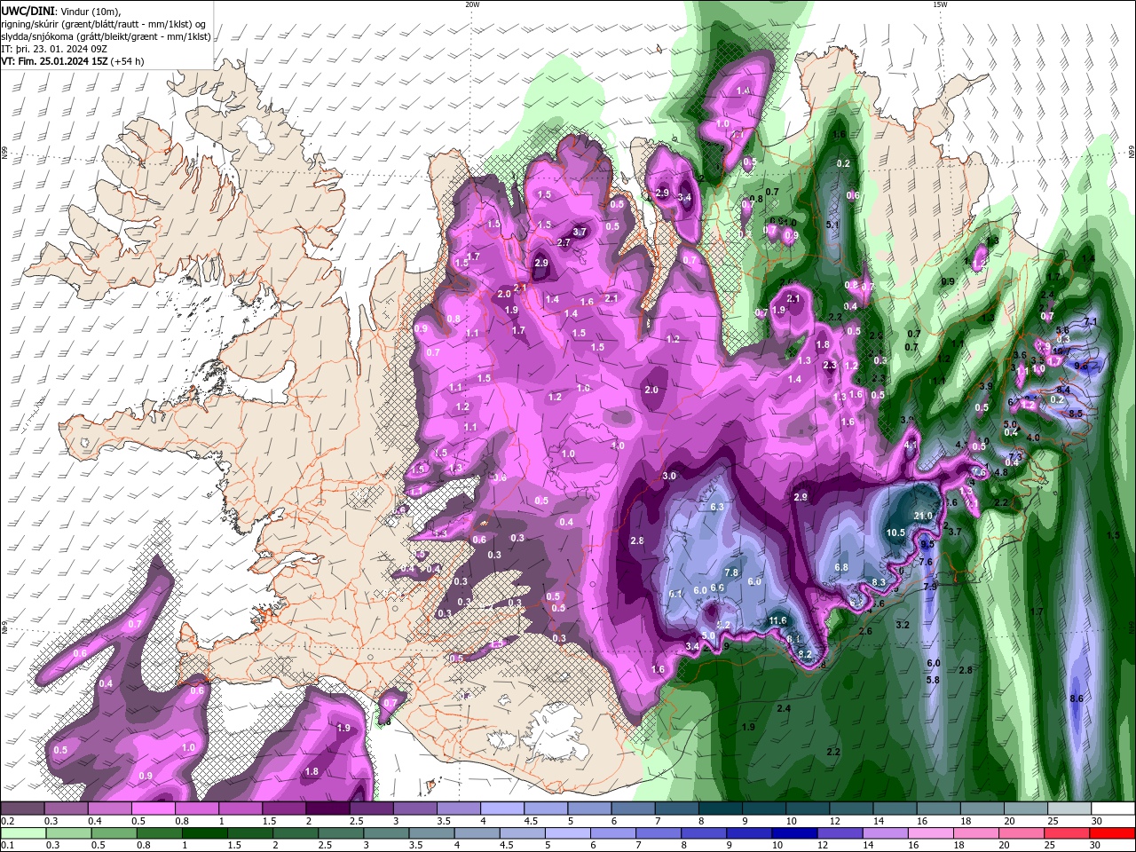Click the light periwinkle snow legend swatch at 4
This screenshot has width=1136, height=852.
pos(502,809)
